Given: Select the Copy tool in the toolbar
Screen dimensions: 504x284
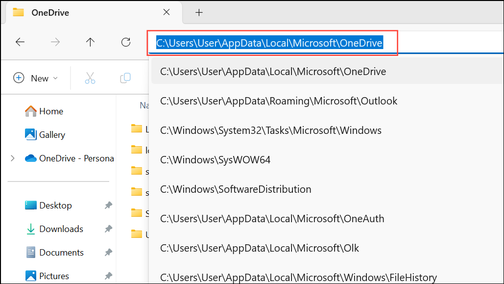Looking at the screenshot, I should [x=125, y=77].
